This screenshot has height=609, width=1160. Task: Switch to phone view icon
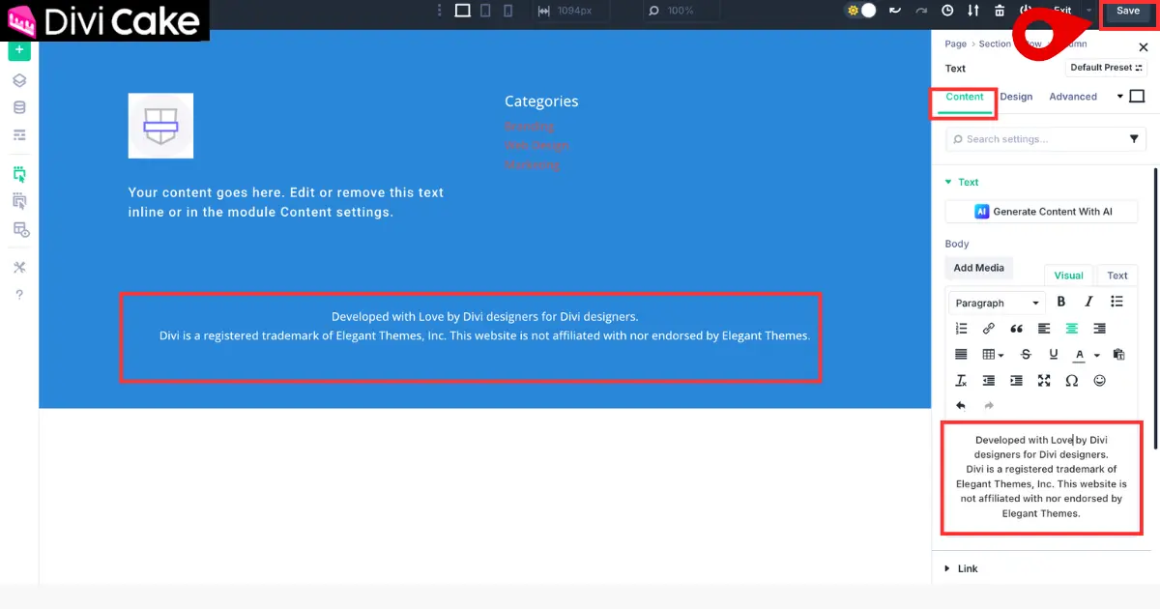tap(508, 11)
